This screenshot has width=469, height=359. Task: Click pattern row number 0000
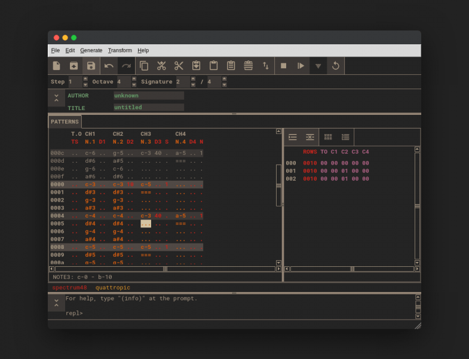click(57, 184)
